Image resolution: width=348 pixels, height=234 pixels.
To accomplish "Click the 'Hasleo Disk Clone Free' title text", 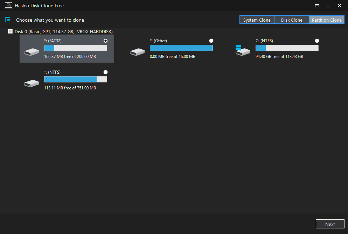I will coord(39,6).
